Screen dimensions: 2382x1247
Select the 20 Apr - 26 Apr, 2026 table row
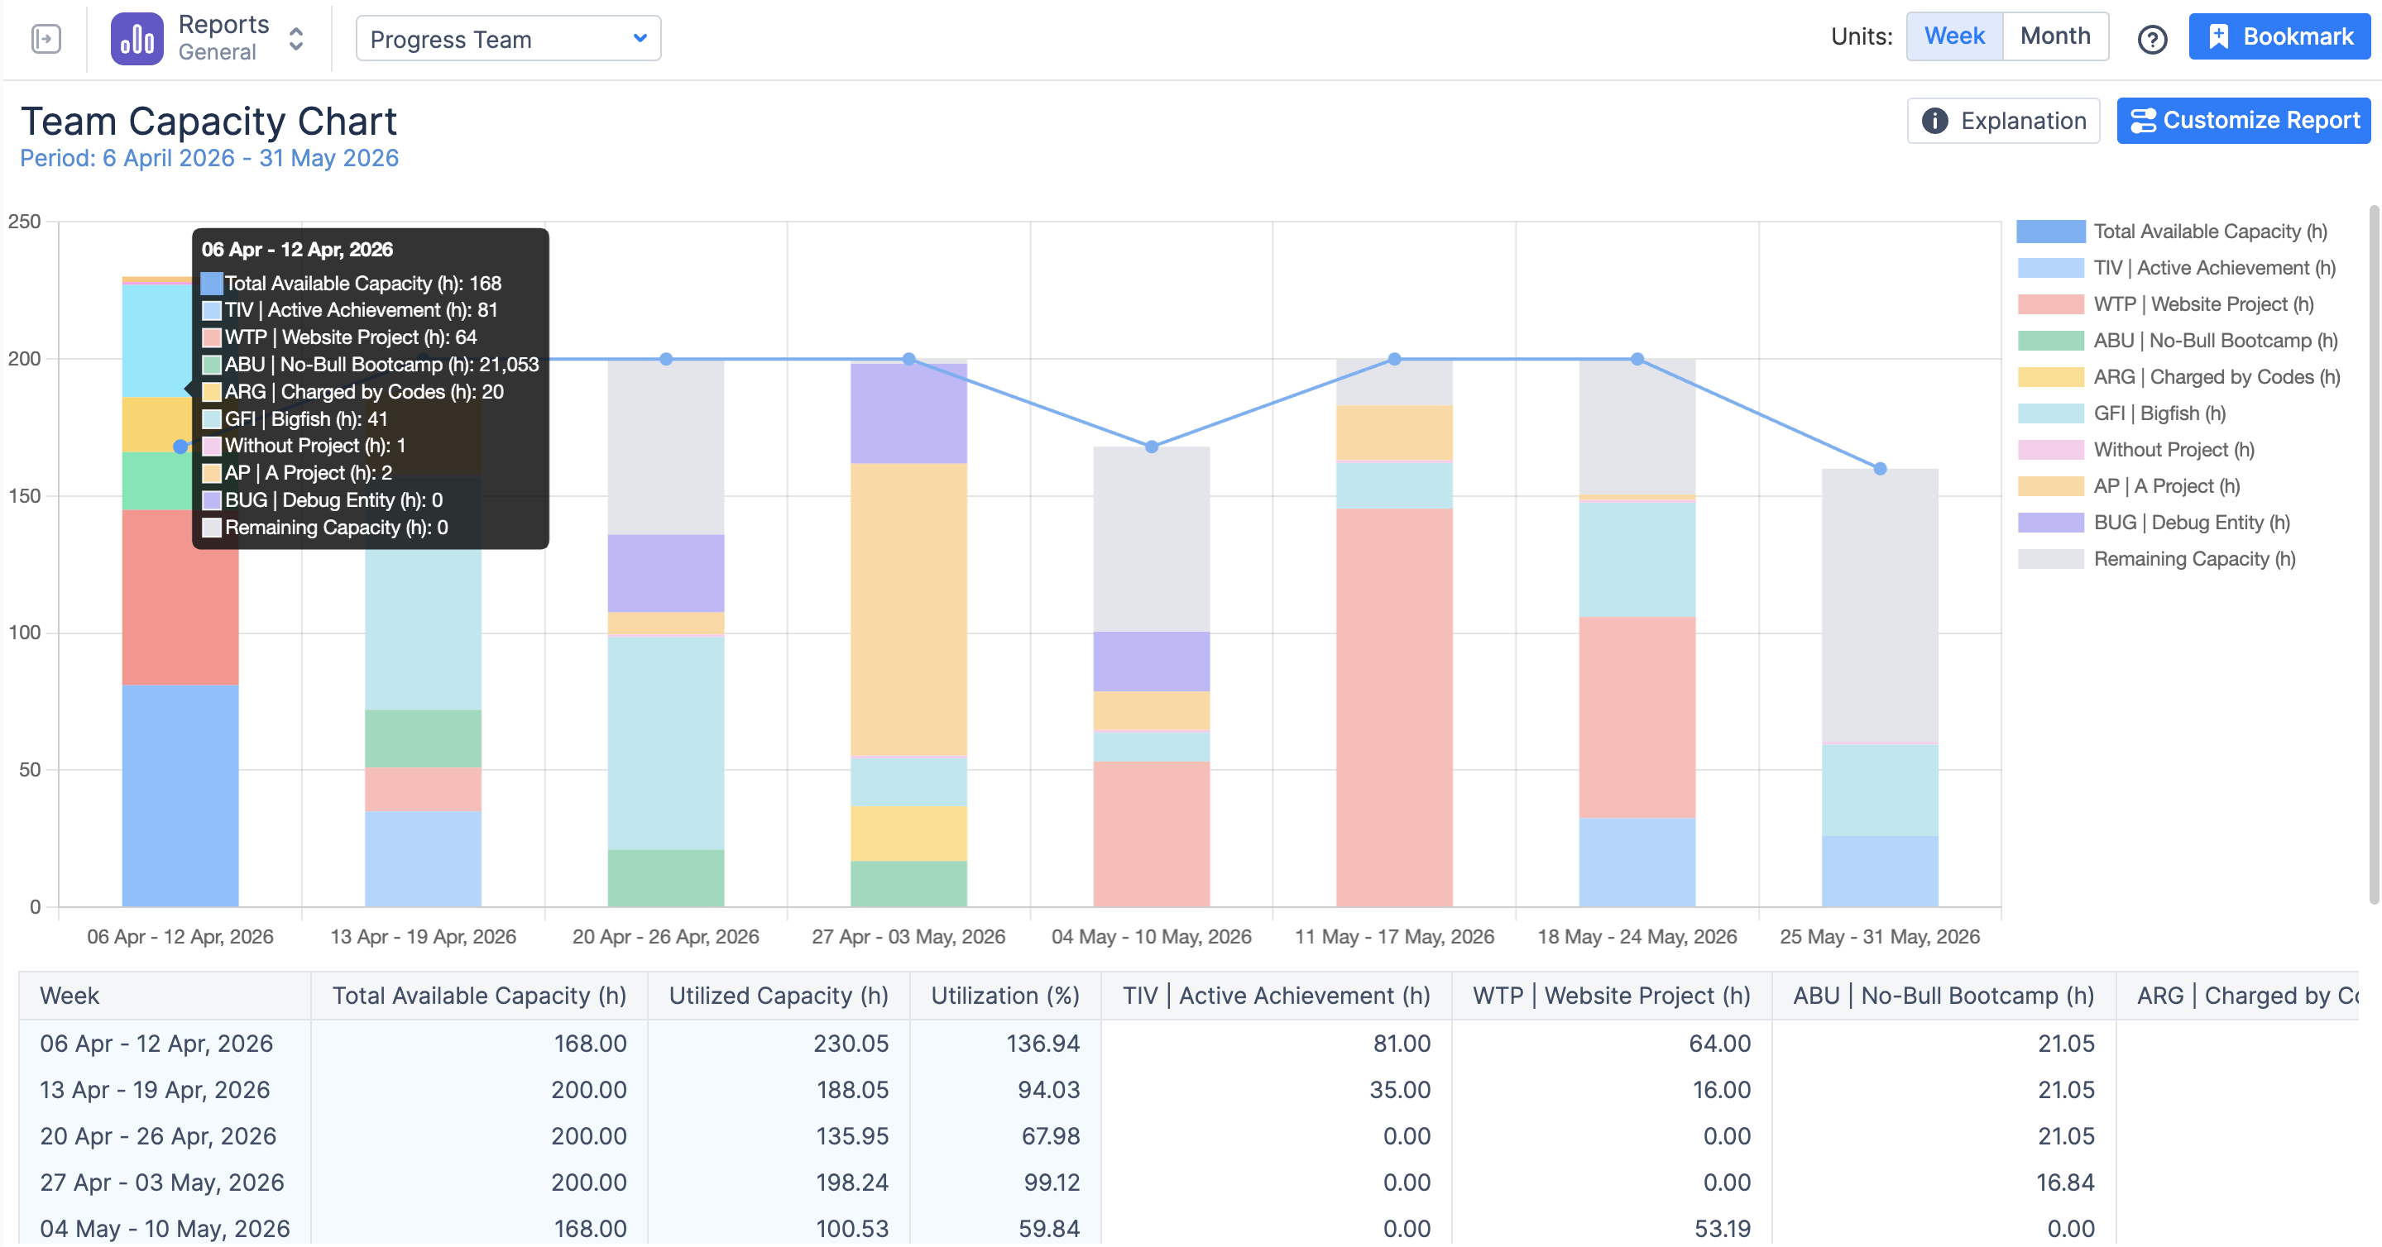click(1188, 1136)
